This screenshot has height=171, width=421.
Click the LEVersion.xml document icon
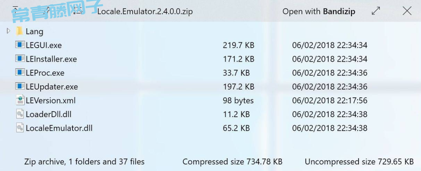tap(20, 100)
